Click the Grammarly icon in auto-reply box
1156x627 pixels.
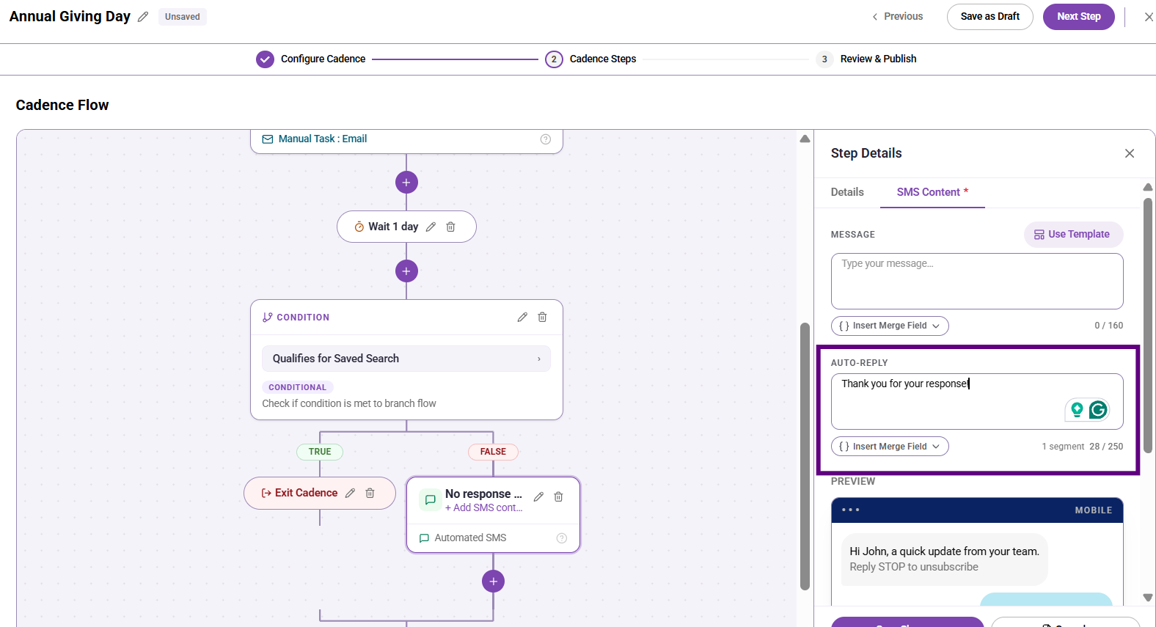click(x=1098, y=409)
